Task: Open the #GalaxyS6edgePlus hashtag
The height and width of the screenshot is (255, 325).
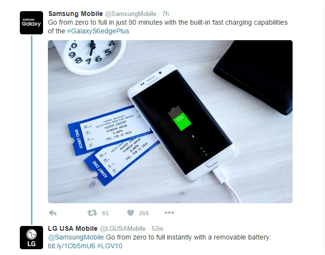Action: tap(98, 31)
